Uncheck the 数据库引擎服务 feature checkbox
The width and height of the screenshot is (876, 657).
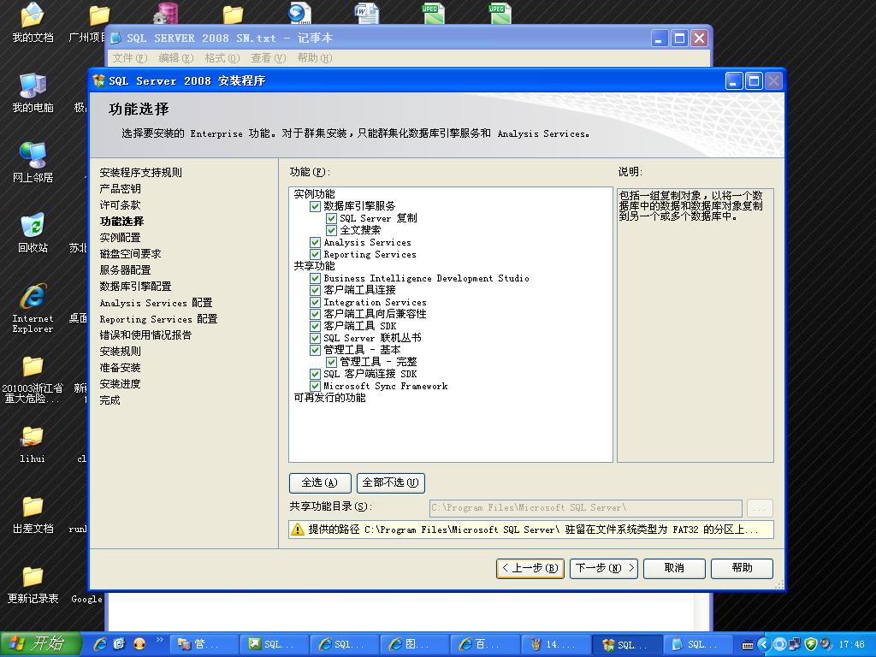(x=315, y=206)
